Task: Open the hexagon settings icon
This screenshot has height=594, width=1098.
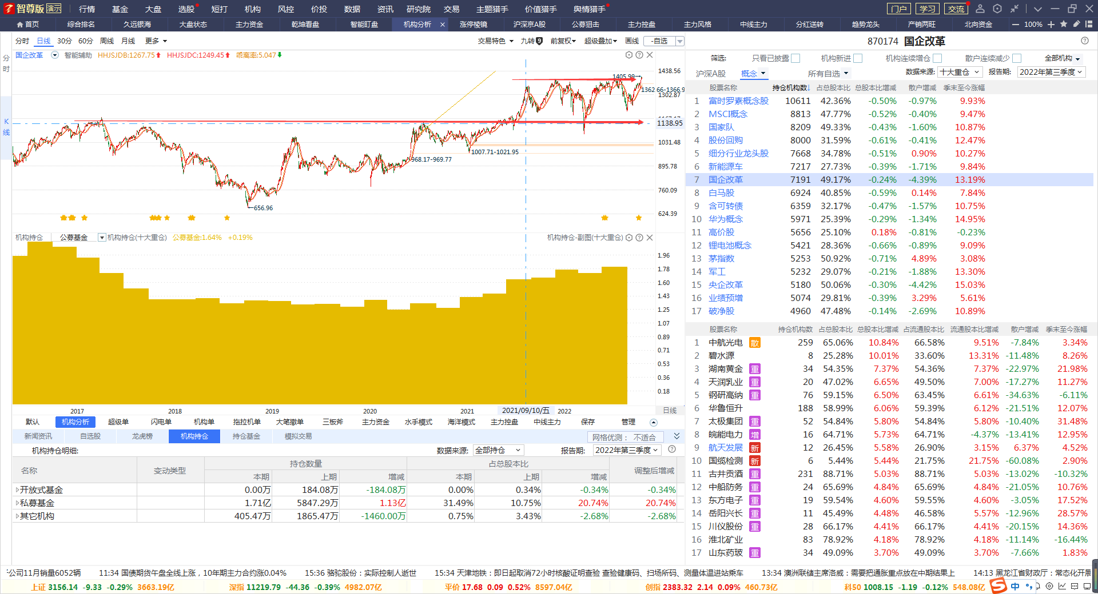Action: [997, 9]
